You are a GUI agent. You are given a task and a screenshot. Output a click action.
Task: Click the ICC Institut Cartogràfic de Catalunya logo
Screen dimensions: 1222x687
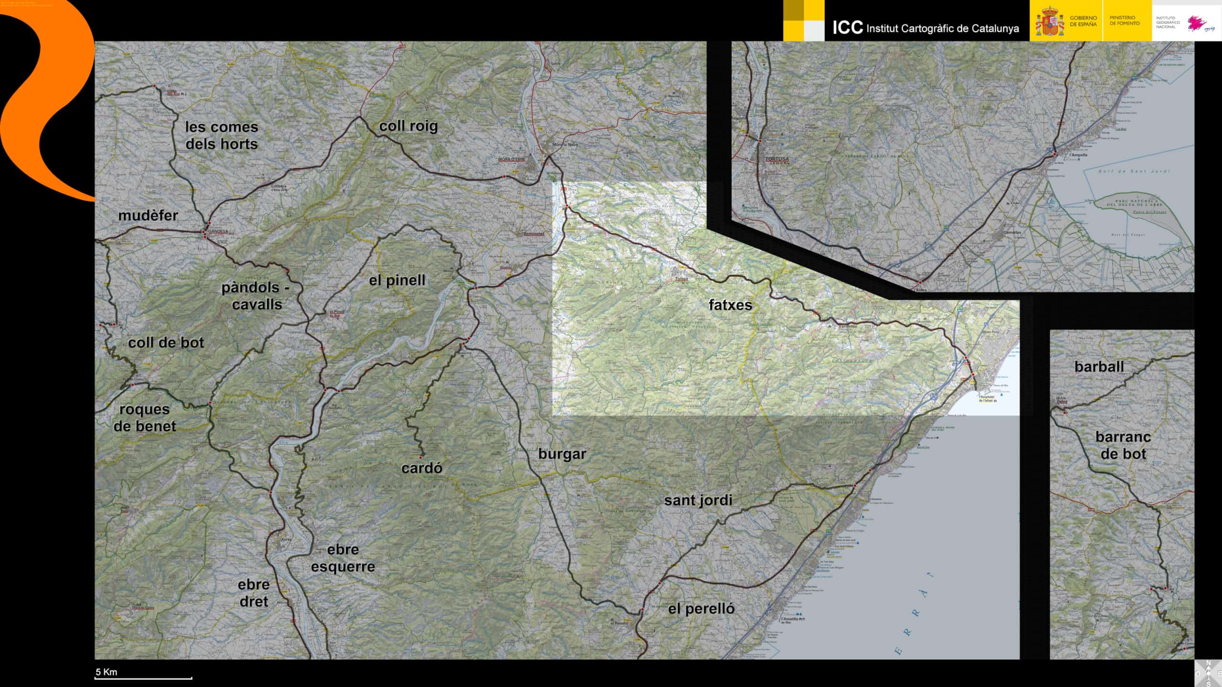coord(925,28)
